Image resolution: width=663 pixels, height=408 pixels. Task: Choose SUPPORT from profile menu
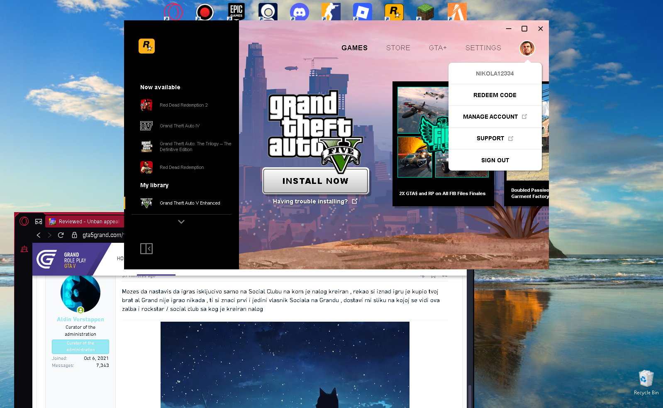click(495, 138)
